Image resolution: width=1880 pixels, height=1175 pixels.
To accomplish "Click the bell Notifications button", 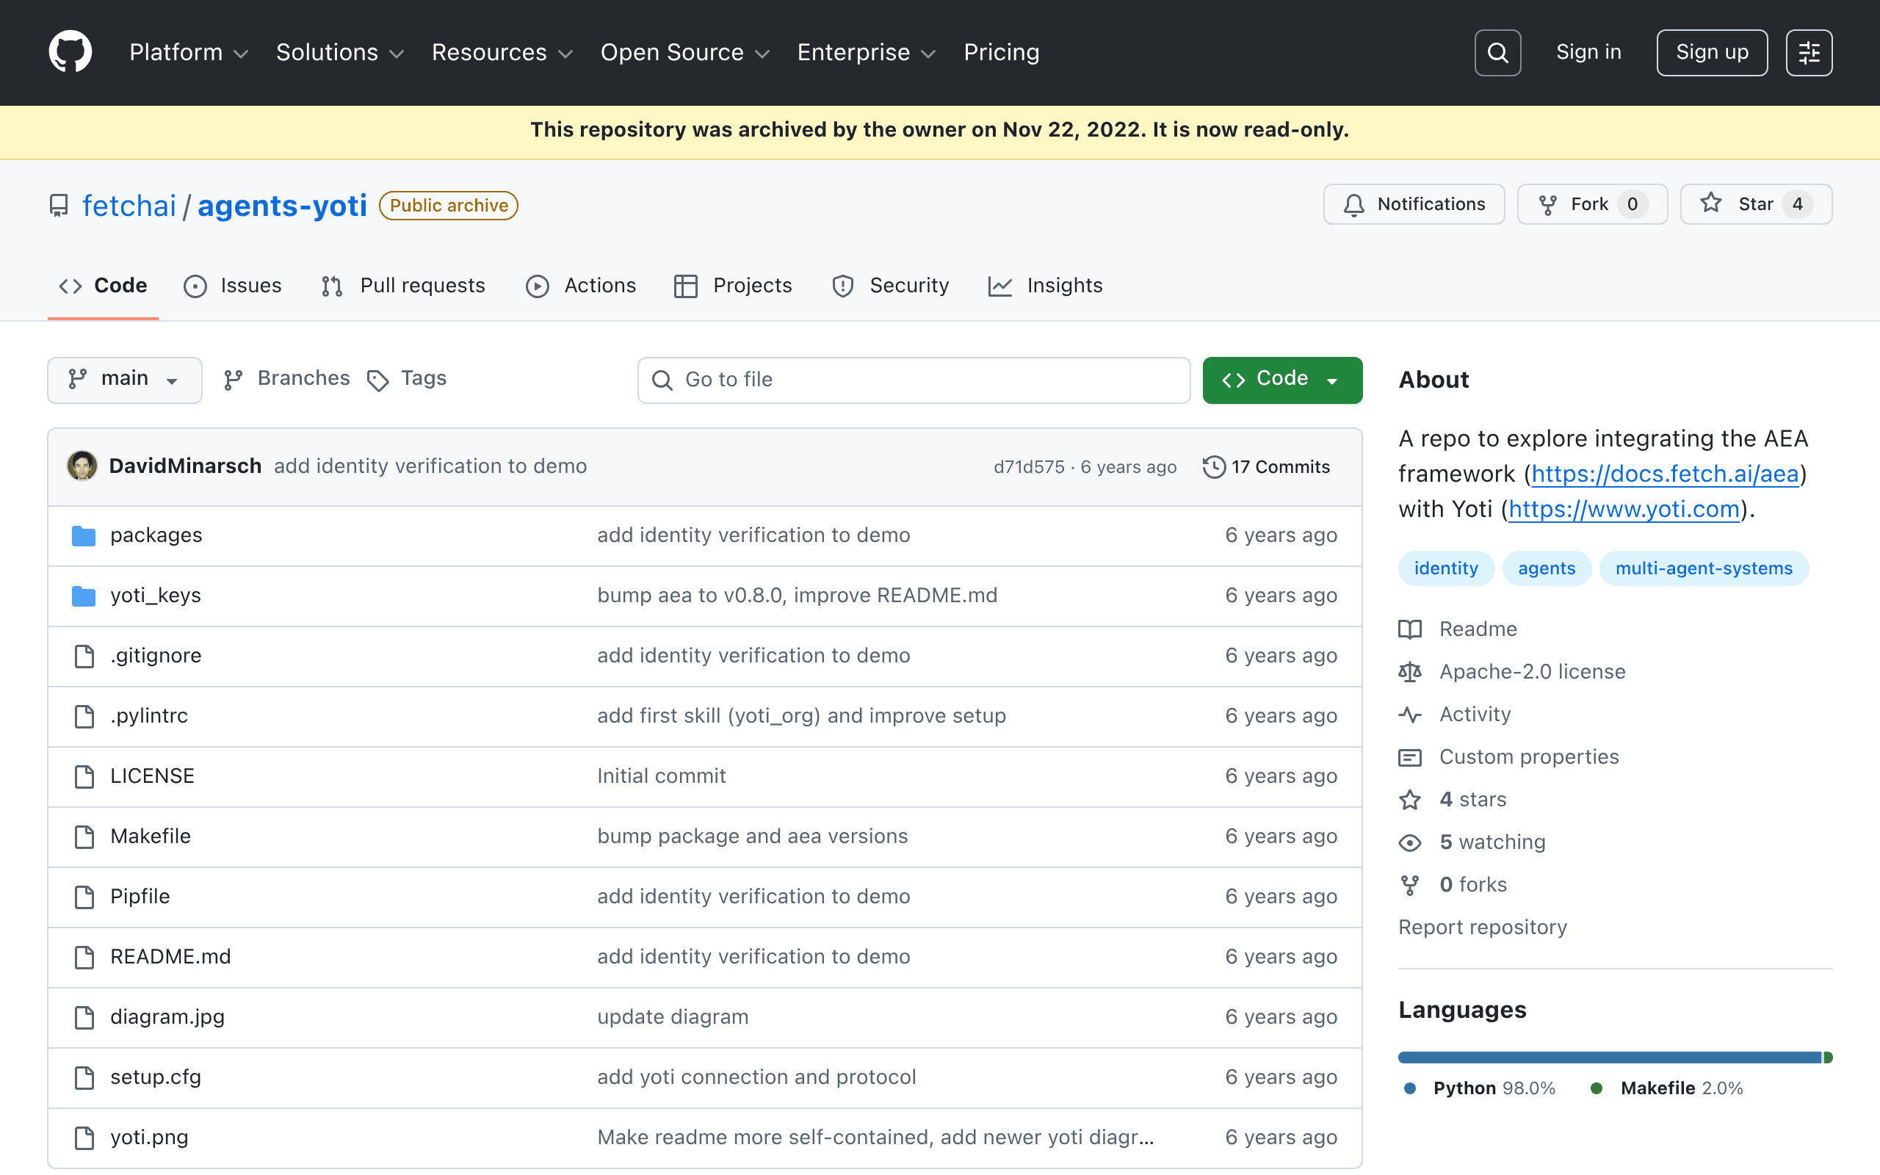I will (1414, 204).
